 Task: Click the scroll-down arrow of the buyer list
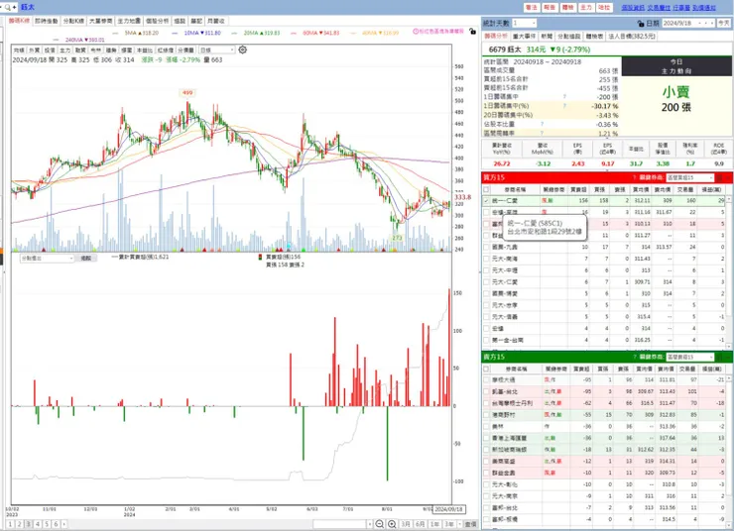[728, 346]
